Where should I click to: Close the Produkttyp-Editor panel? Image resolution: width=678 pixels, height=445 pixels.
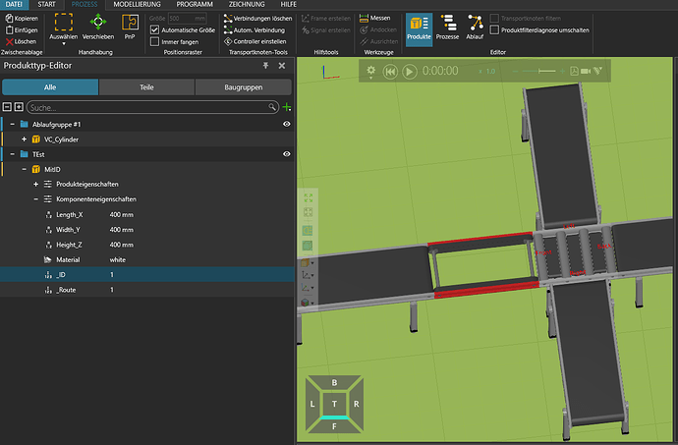click(282, 65)
